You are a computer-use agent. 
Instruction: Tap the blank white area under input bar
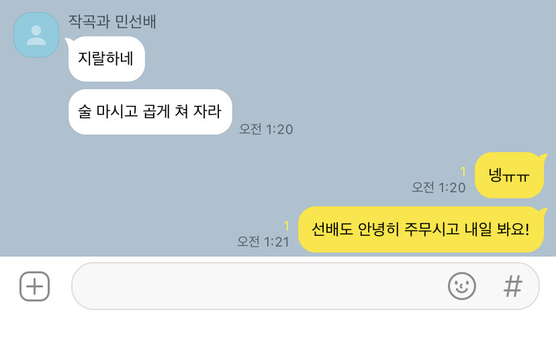pyautogui.click(x=278, y=327)
